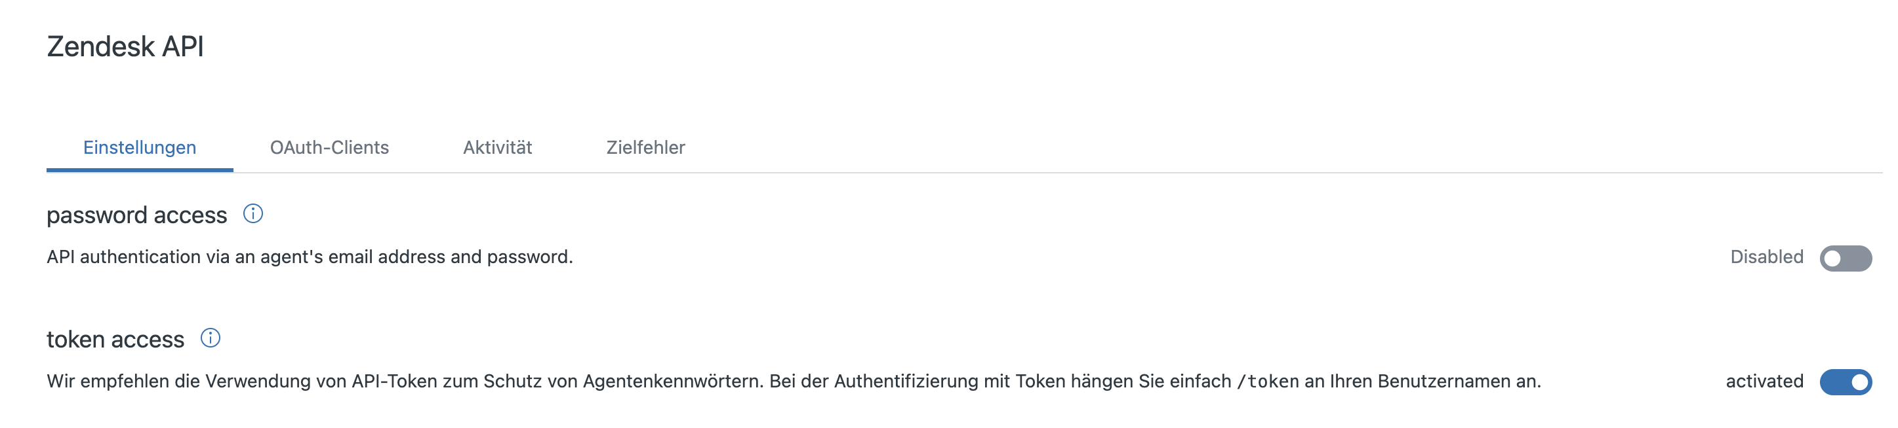Click the token access info icon
Screen dimensions: 1898x428
(210, 338)
